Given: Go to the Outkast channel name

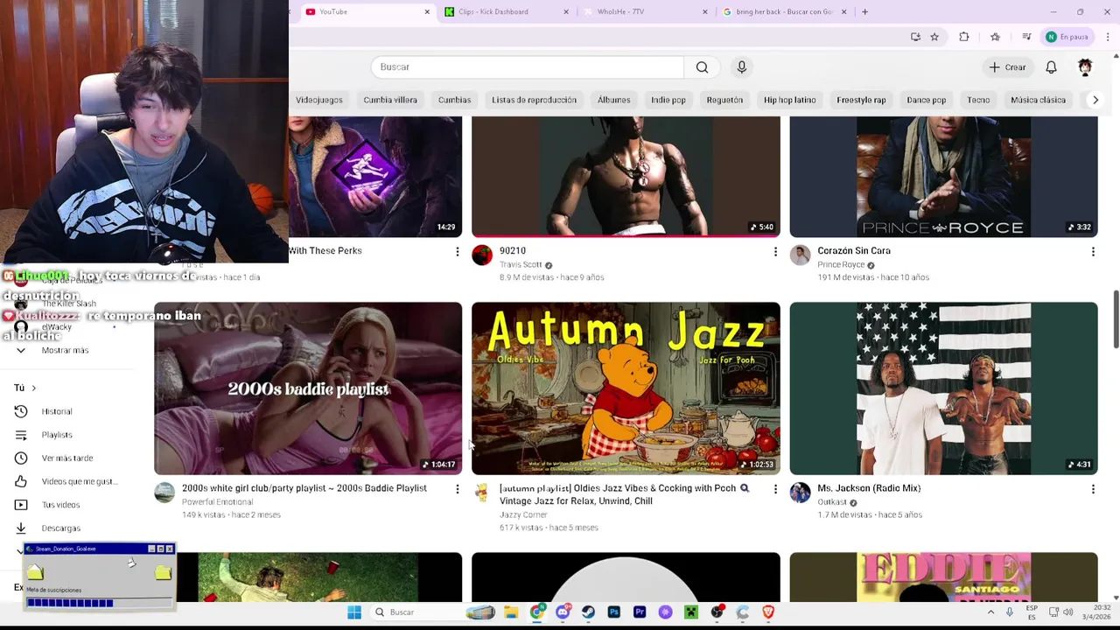Looking at the screenshot, I should coord(832,502).
